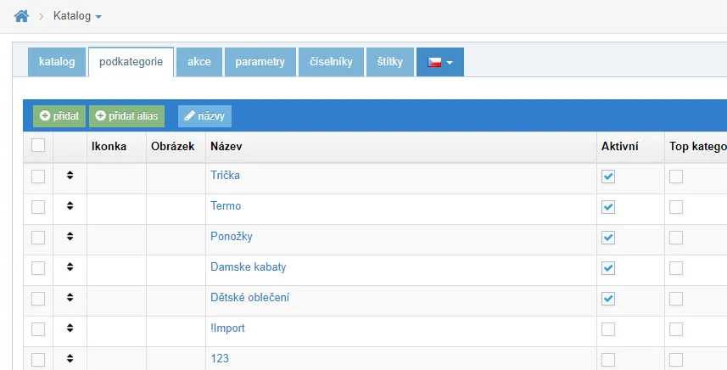The width and height of the screenshot is (727, 370).
Task: Toggle the select-all checkbox in header
Action: (x=38, y=145)
